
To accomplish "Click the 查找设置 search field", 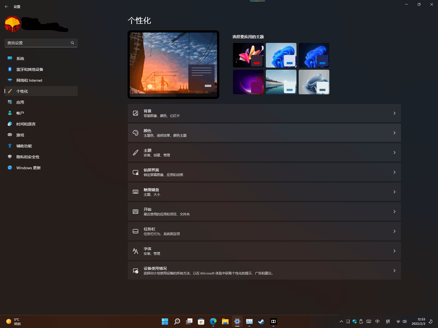I will pos(41,43).
